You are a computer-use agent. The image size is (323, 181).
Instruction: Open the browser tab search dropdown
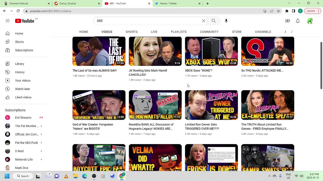point(289,3)
